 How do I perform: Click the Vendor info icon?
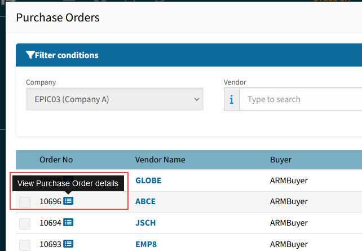pos(232,99)
